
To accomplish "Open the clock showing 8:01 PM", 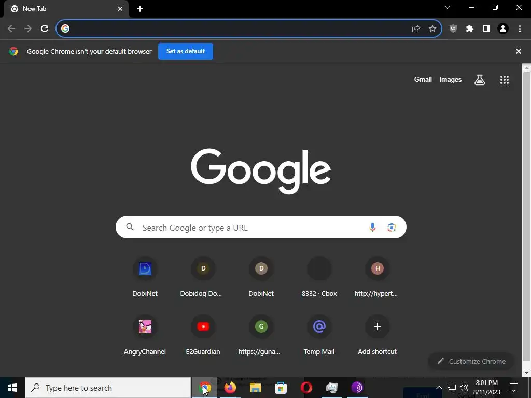I will point(486,388).
